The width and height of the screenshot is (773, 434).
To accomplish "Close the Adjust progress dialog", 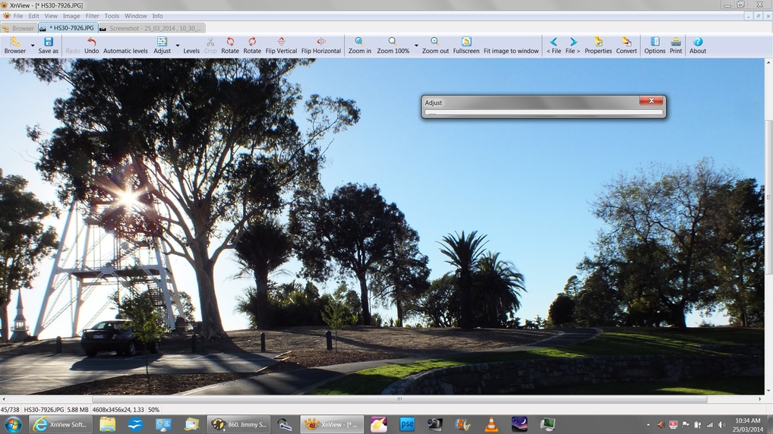I will (651, 101).
